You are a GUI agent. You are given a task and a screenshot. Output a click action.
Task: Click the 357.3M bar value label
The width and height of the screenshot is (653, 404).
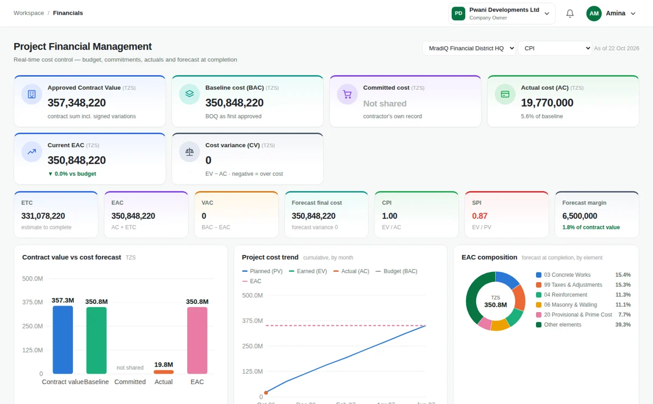click(63, 300)
